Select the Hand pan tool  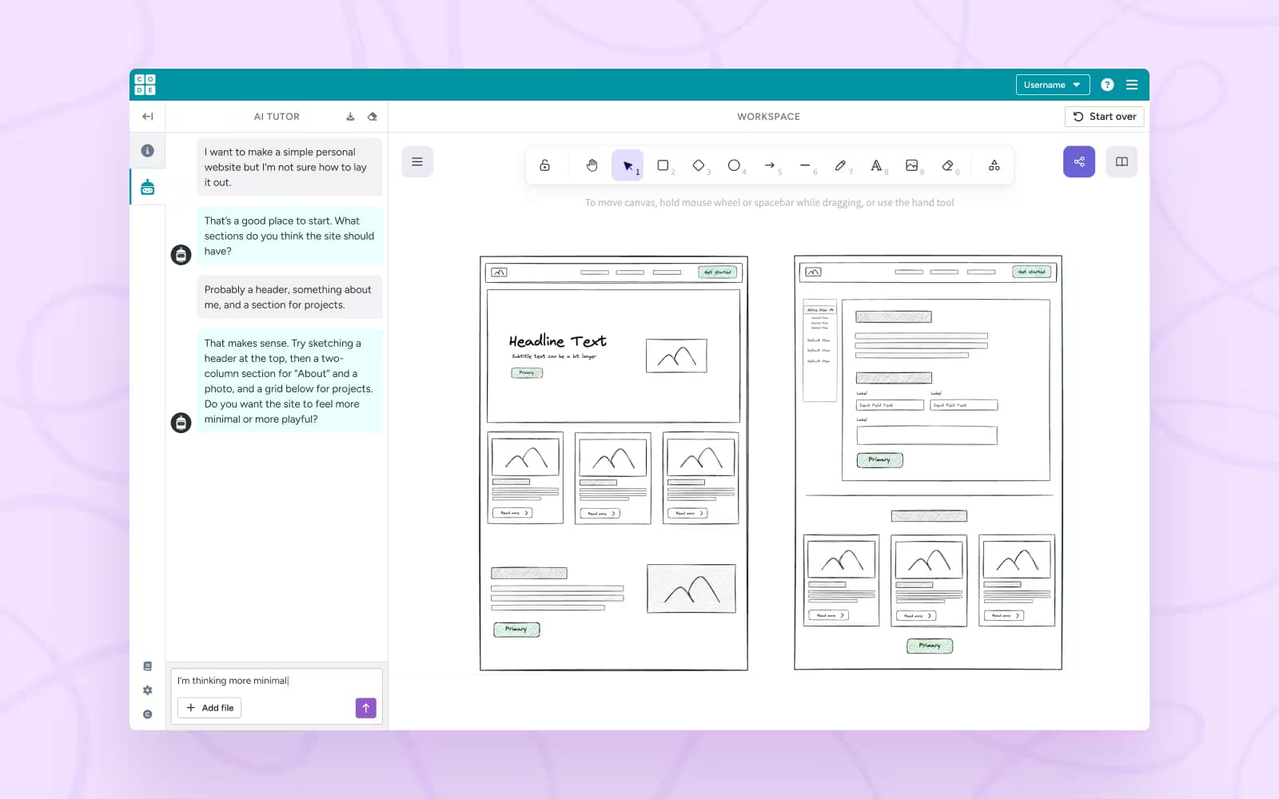[592, 165]
